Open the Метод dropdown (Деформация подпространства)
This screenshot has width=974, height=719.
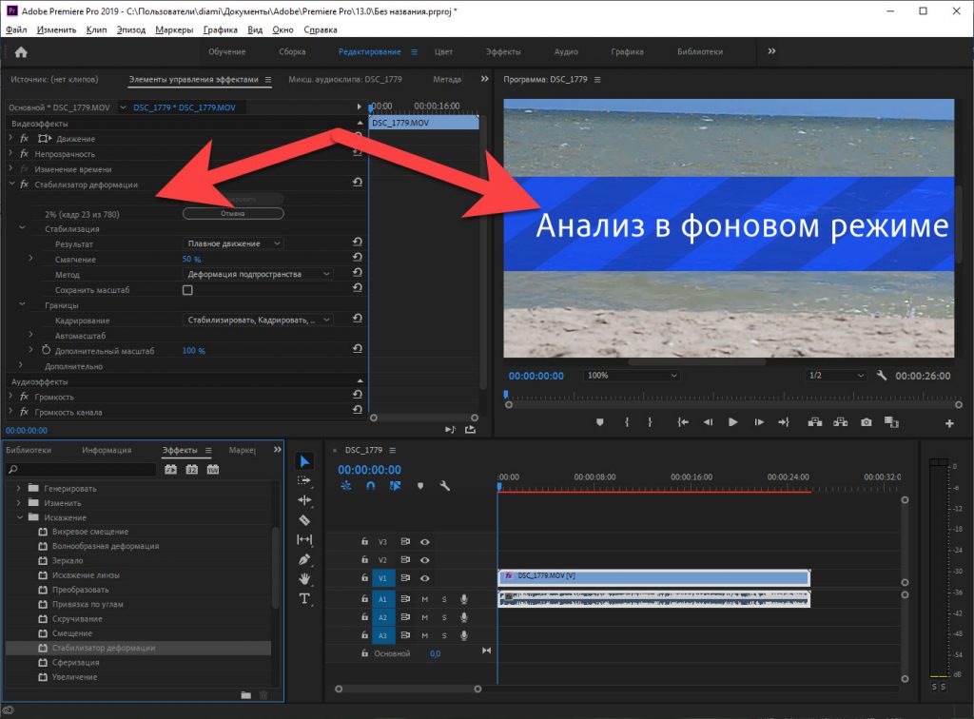tap(259, 274)
